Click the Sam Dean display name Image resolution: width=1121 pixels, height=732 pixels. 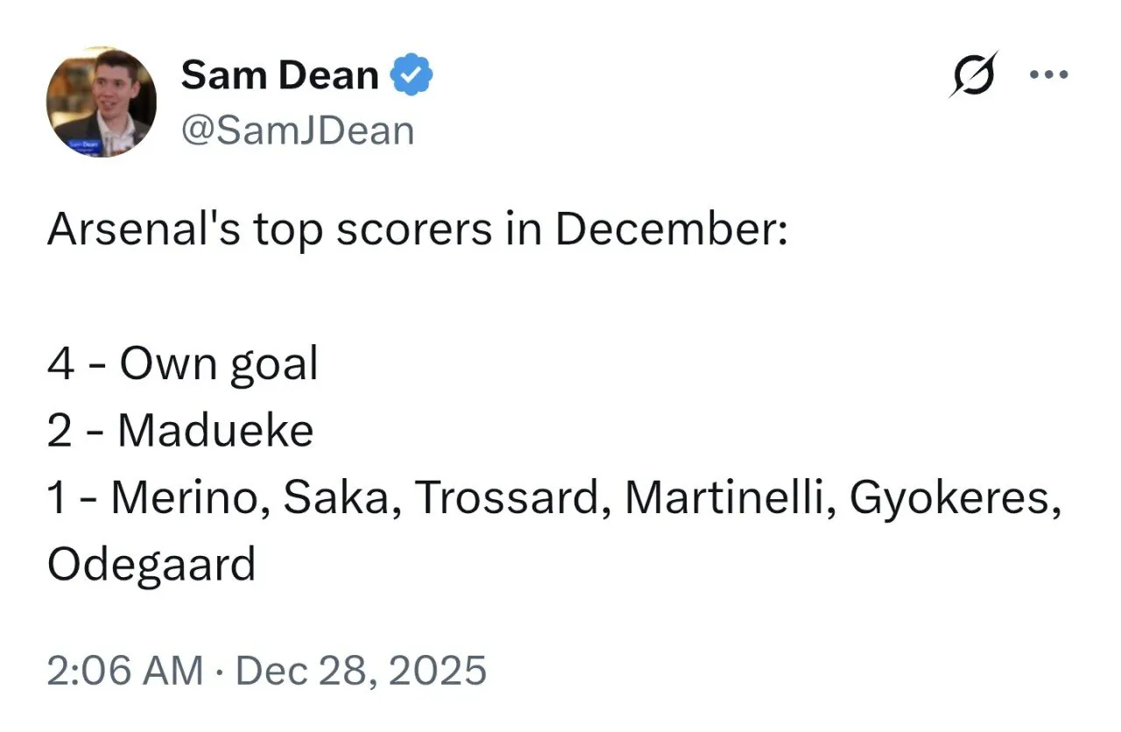coord(279,76)
